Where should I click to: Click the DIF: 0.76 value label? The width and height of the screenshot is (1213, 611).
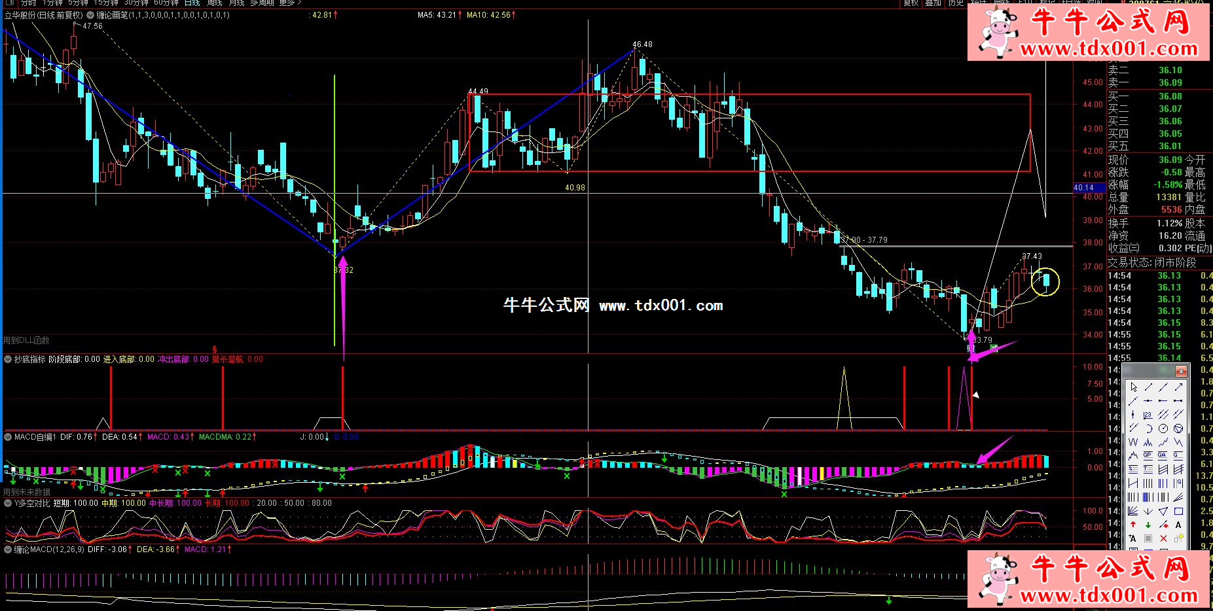(76, 436)
